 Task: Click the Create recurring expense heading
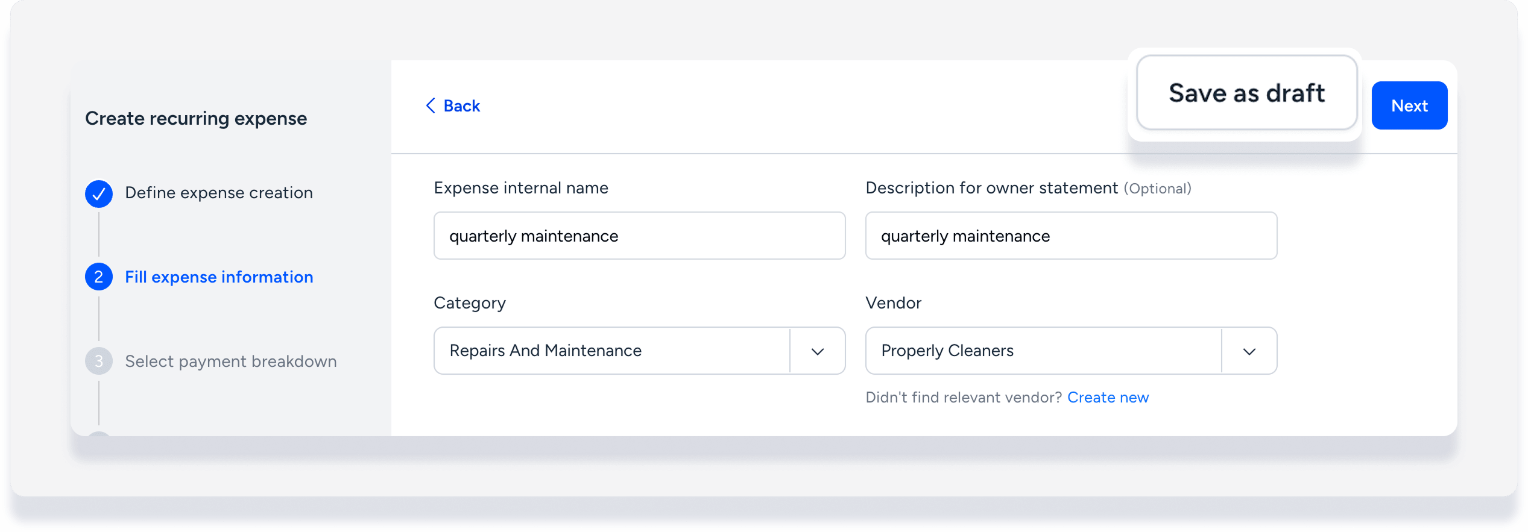[196, 119]
